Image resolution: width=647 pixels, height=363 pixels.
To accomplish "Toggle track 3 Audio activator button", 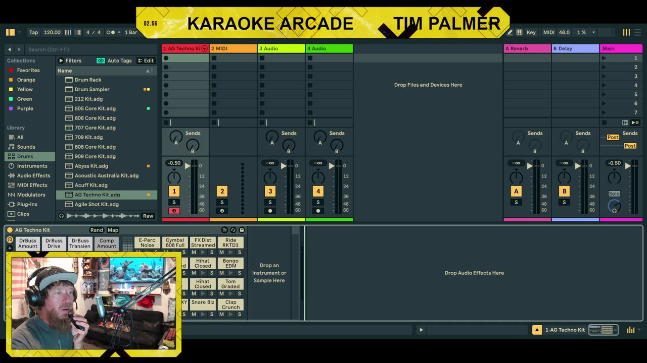I will click(x=270, y=191).
